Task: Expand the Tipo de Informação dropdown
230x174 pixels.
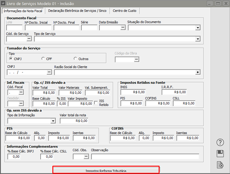Action: pyautogui.click(x=53, y=121)
